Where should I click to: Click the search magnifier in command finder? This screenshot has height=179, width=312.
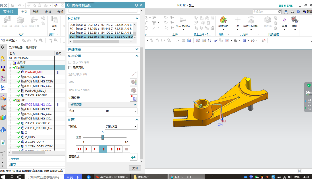(x=279, y=11)
